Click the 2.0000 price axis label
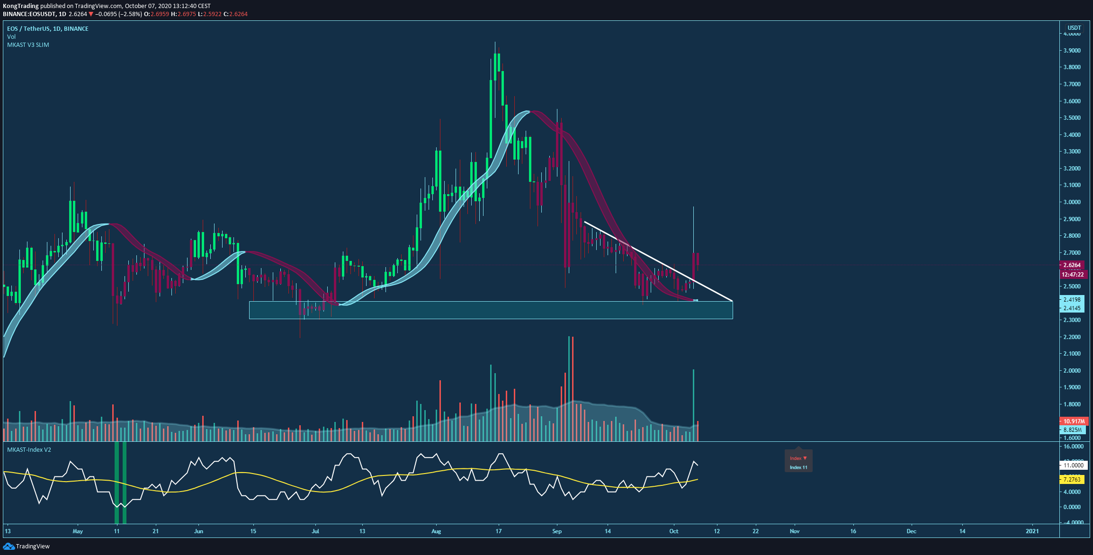The image size is (1093, 555). tap(1072, 371)
